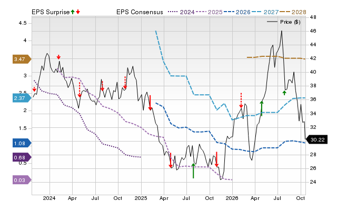Click the 2024 EPS consensus legend entry
This screenshot has height=201, width=337.
click(181, 12)
